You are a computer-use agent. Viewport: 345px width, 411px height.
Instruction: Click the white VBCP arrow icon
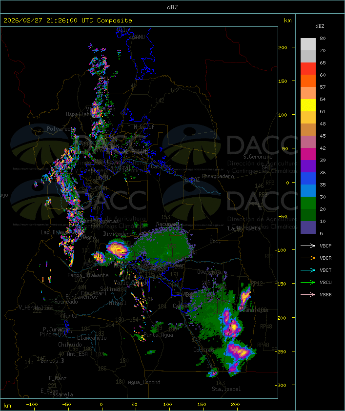(x=308, y=246)
